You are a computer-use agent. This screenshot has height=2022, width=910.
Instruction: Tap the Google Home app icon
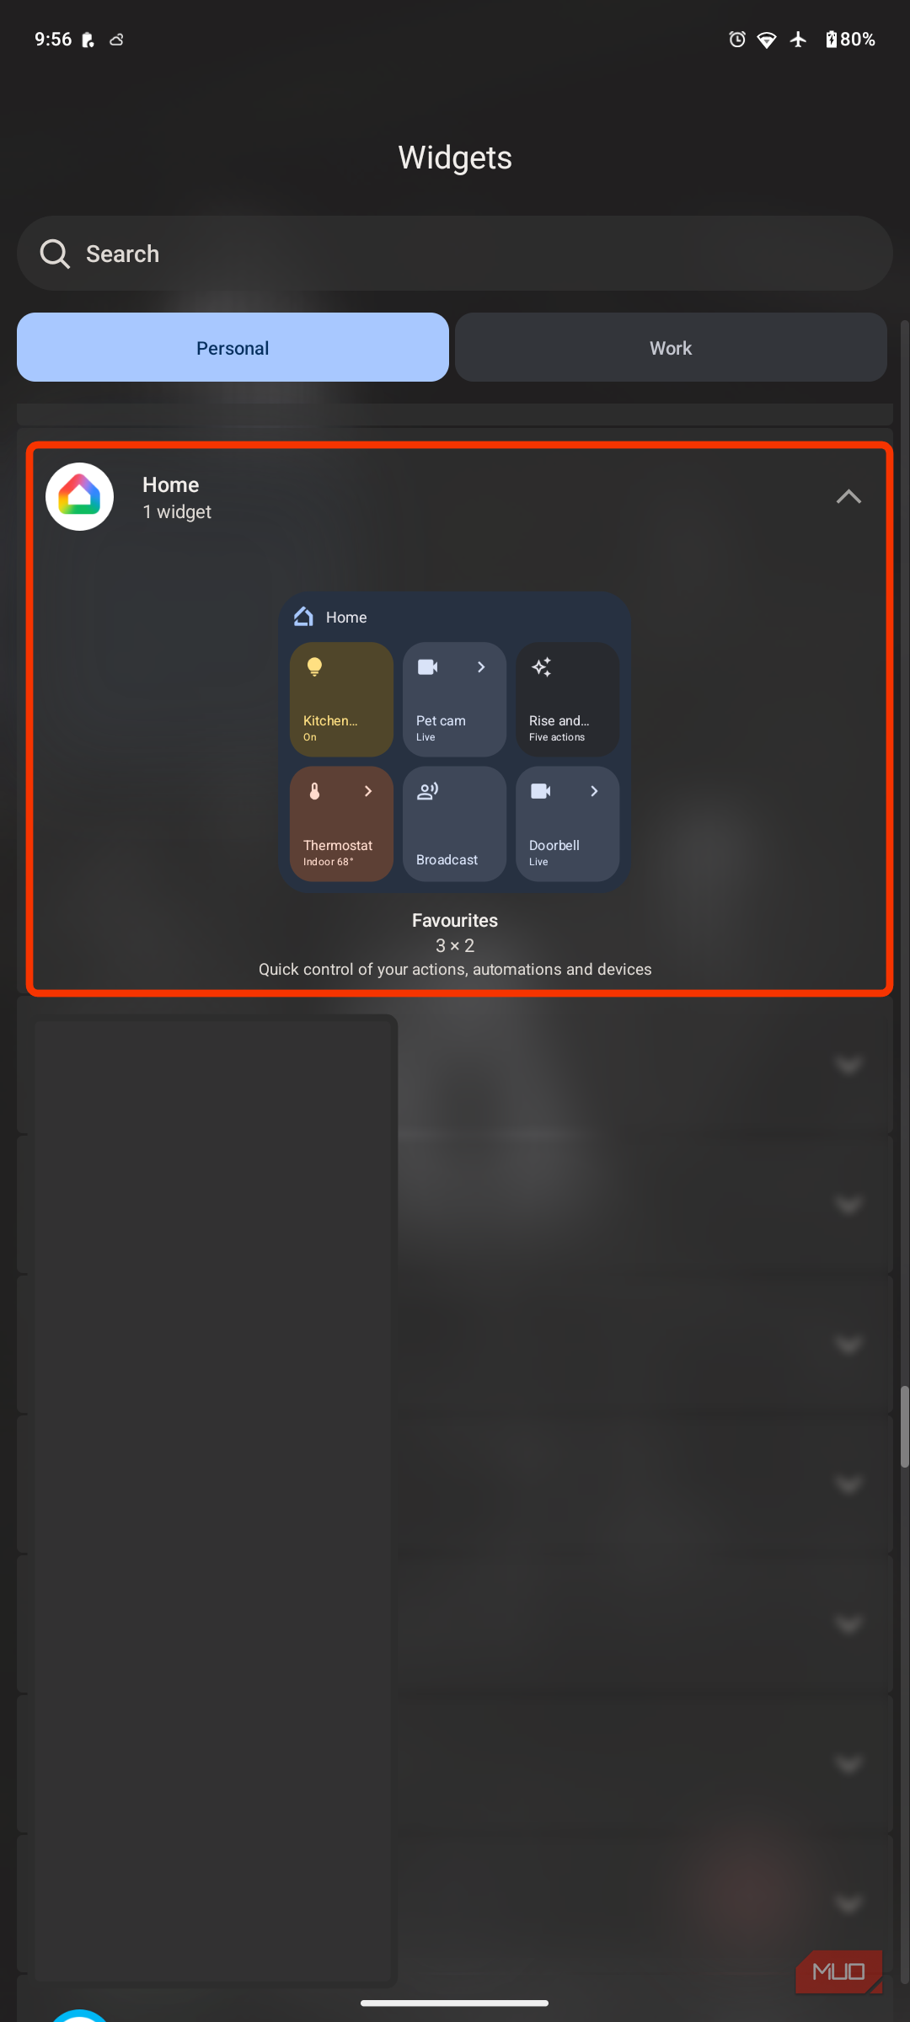pyautogui.click(x=79, y=496)
